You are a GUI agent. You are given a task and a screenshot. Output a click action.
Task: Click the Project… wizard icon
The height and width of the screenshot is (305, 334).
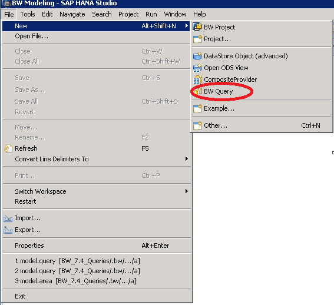point(197,39)
